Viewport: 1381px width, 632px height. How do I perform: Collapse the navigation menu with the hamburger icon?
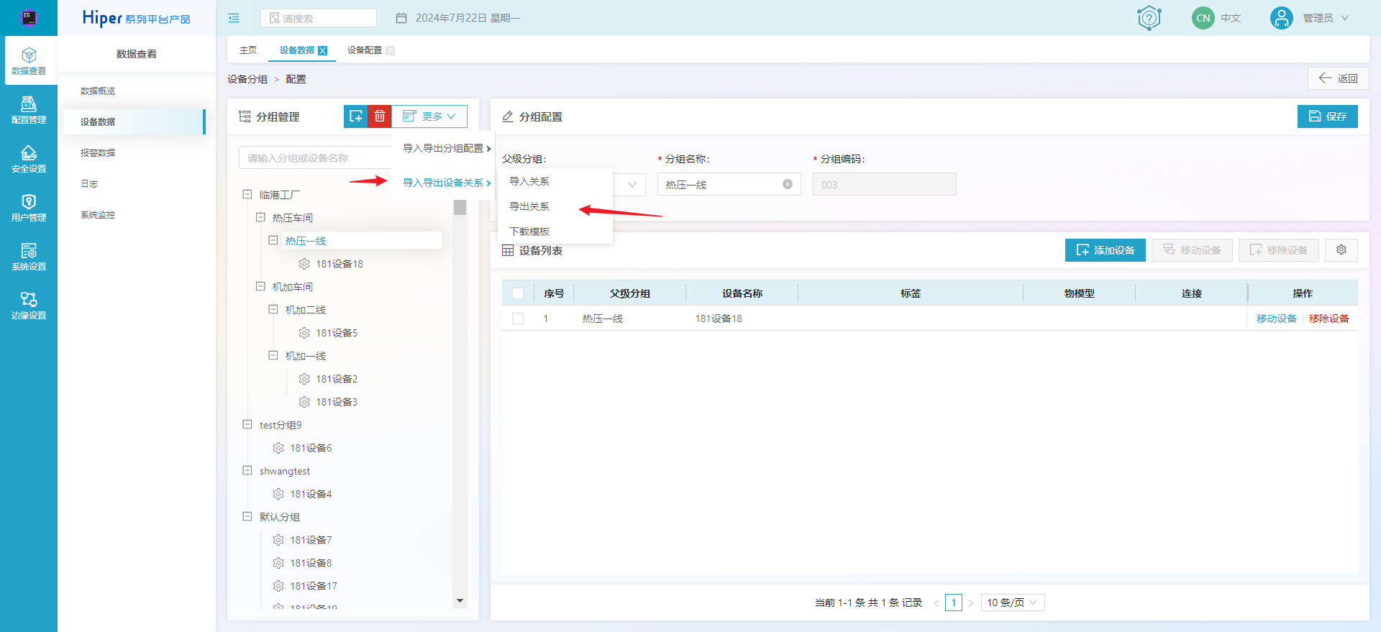pos(234,18)
